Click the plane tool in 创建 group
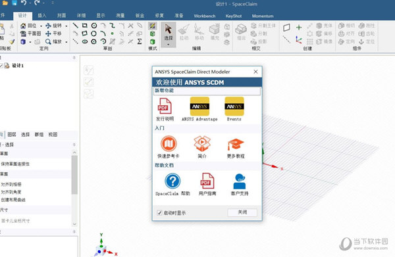 pyautogui.click(x=286, y=28)
